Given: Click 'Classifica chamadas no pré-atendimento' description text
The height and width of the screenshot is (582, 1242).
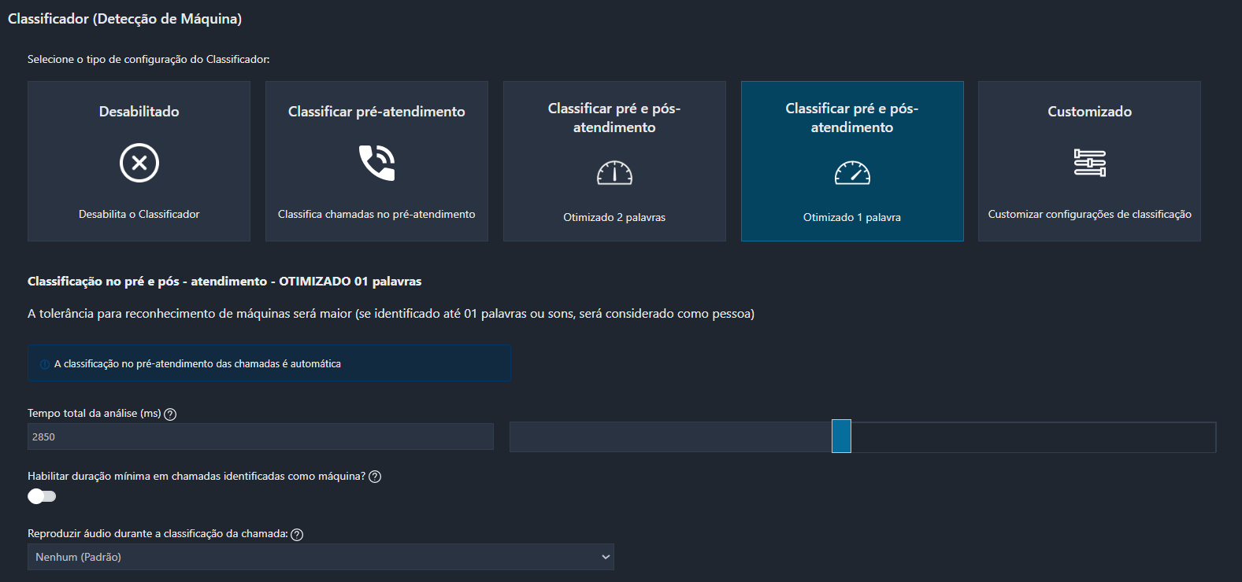Looking at the screenshot, I should click(x=376, y=214).
